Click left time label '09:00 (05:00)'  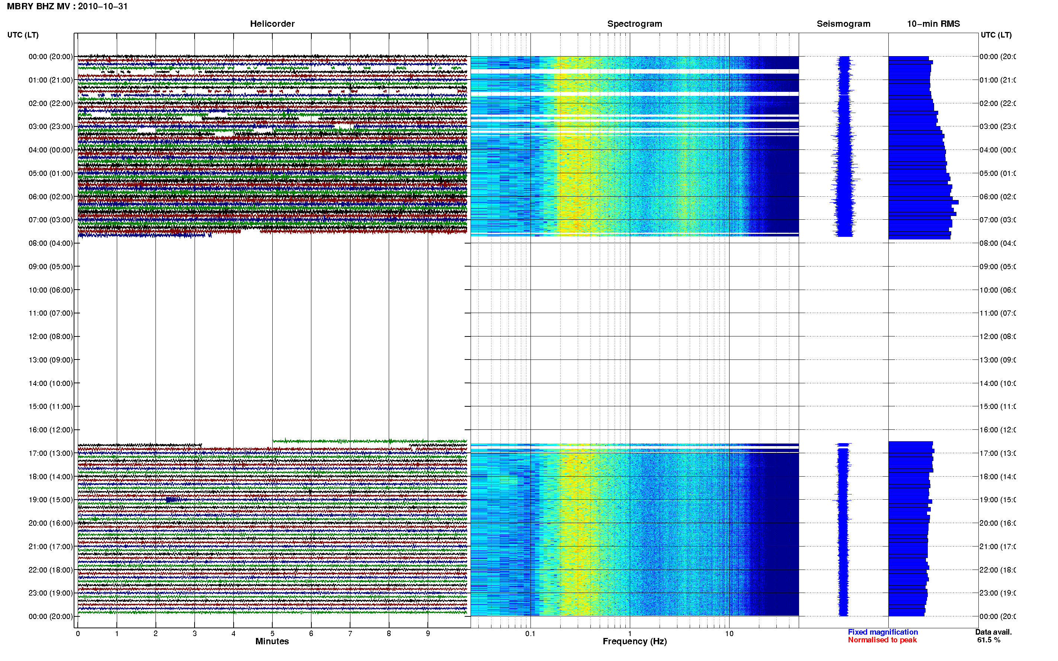click(51, 267)
